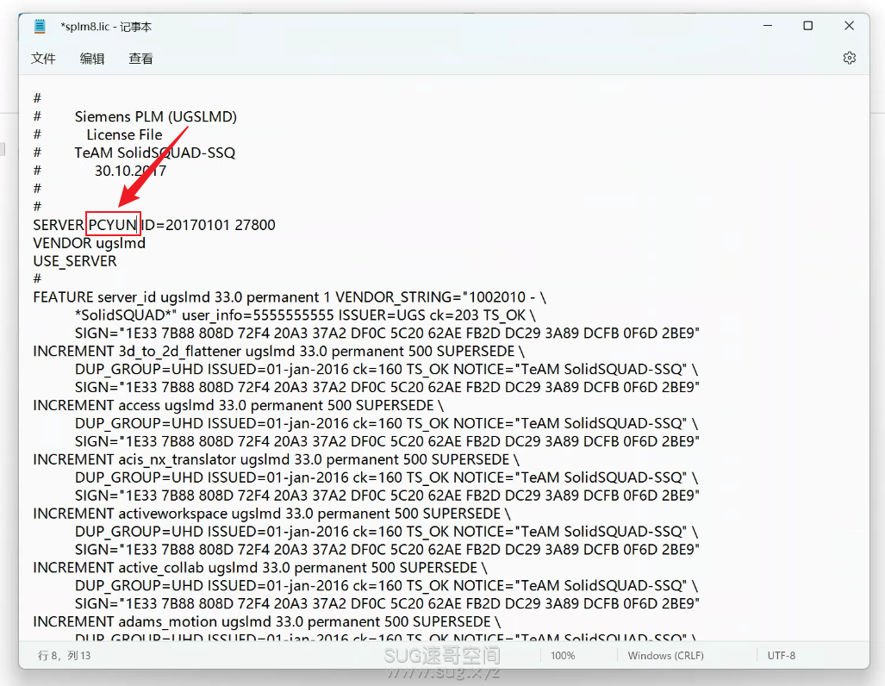Click cursor position 行 8, 列 13 status
The width and height of the screenshot is (885, 686).
65,656
